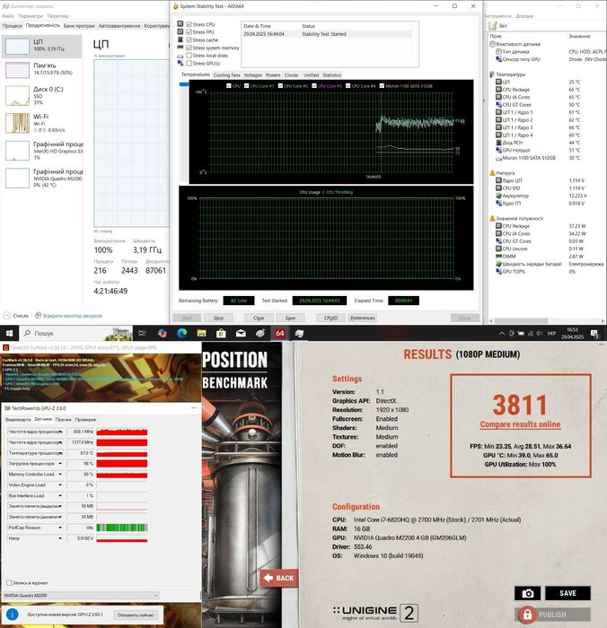Screen dimensions: 607x628
Task: Open the Загрузка процессора sensor dropdown in GPU-Z
Action: 60,464
